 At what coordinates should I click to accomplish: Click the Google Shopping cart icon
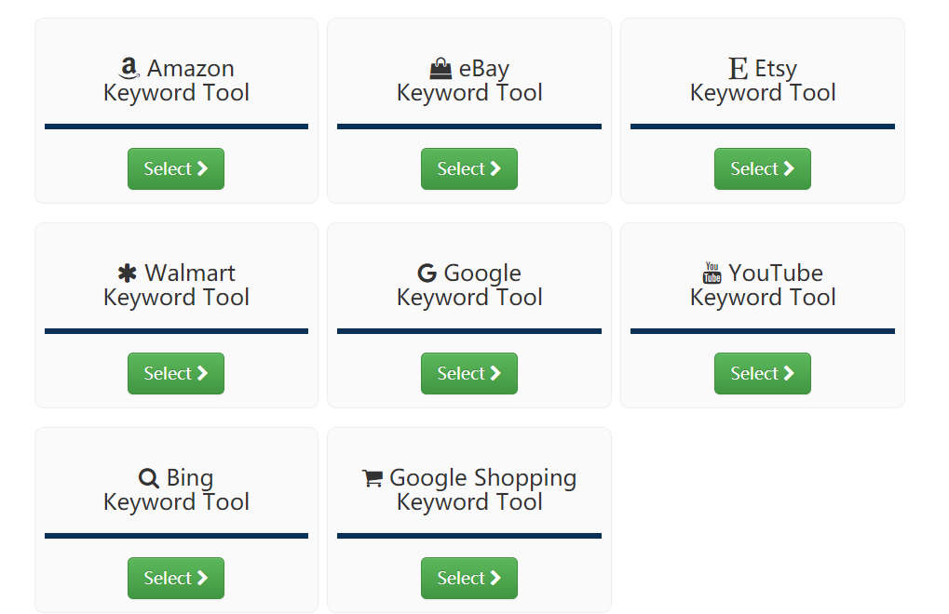373,478
